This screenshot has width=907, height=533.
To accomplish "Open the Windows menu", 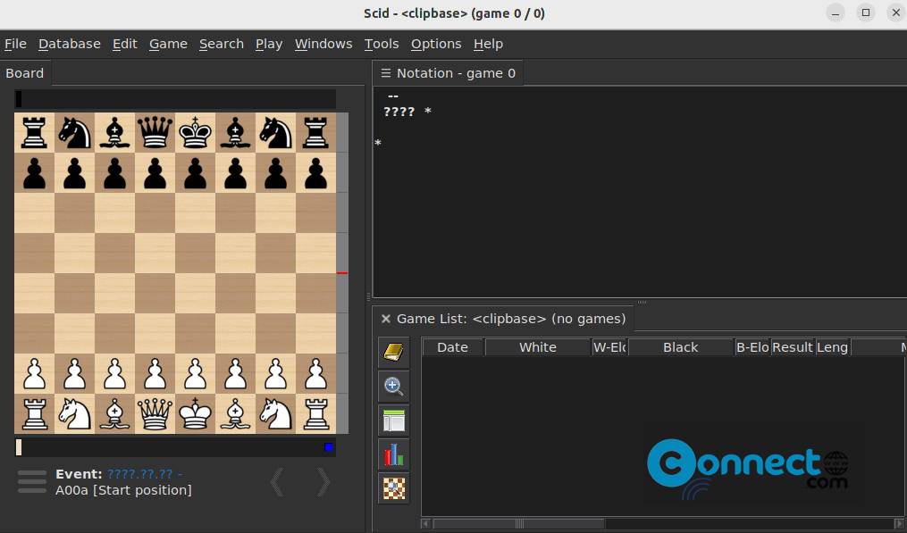I will click(323, 44).
